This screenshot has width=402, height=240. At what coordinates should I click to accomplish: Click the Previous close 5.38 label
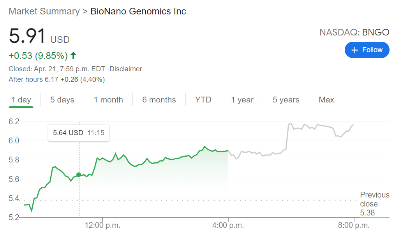pyautogui.click(x=374, y=203)
